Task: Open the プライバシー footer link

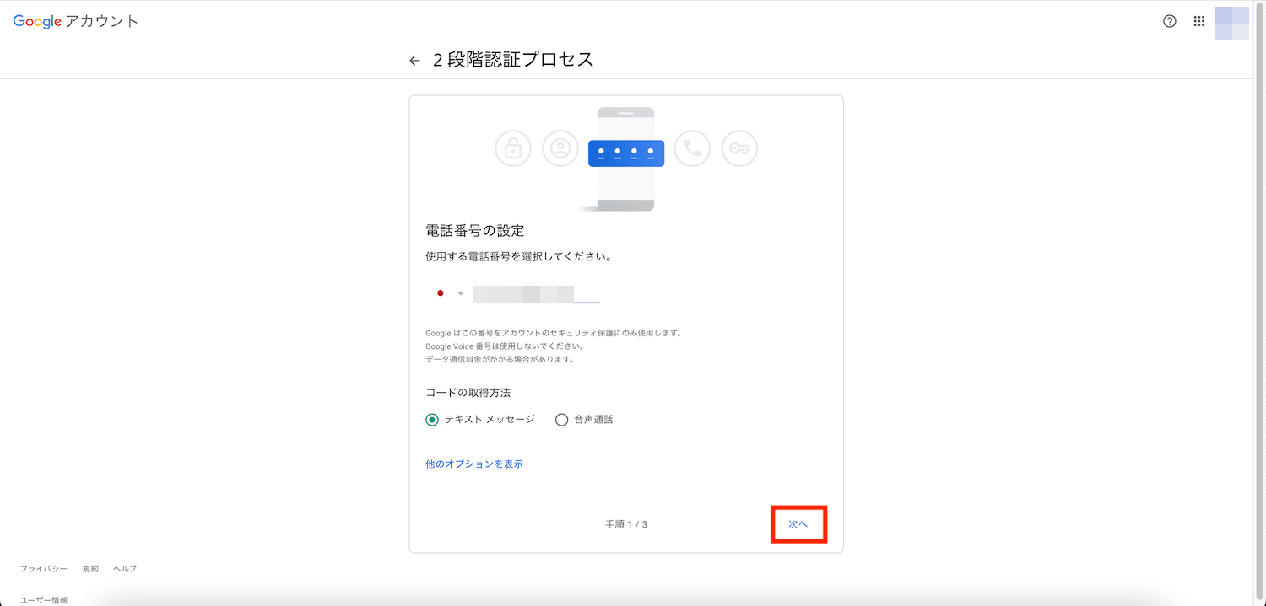Action: click(44, 569)
